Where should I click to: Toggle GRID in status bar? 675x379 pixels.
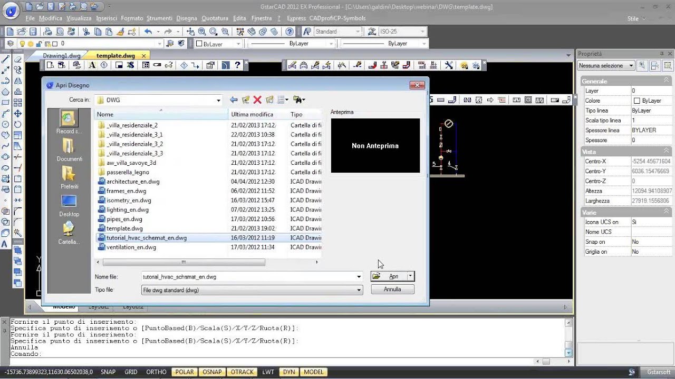click(131, 372)
